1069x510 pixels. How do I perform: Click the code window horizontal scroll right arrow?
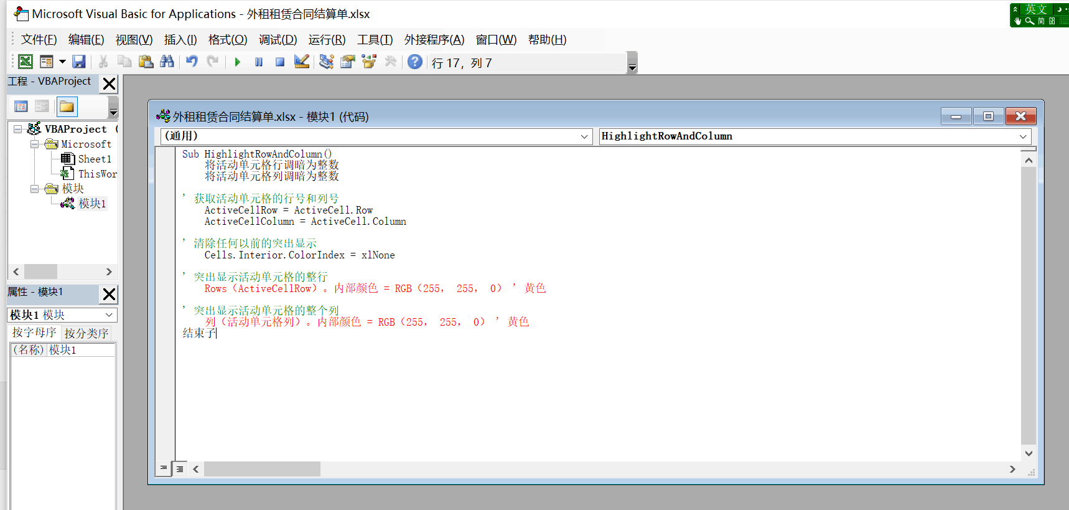pyautogui.click(x=1012, y=469)
